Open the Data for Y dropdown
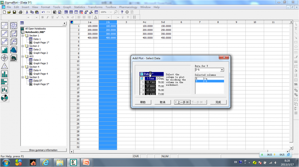 pos(222,70)
